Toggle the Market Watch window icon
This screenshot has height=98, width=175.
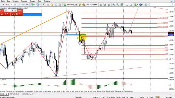point(44,5)
